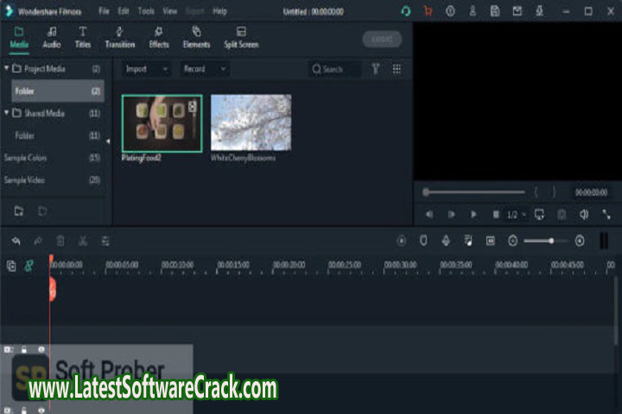This screenshot has height=414, width=622.
Task: Toggle the lock on the upper track
Action: pos(24,349)
